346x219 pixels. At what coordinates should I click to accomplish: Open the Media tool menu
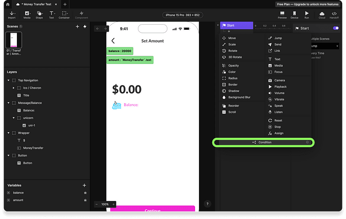(x=27, y=15)
